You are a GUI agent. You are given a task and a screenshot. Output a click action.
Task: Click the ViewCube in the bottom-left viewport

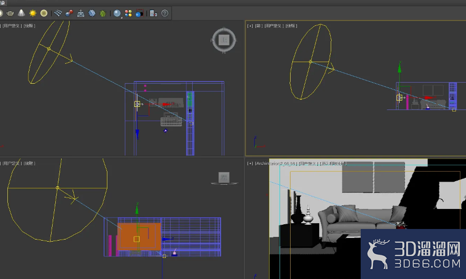[x=224, y=178]
